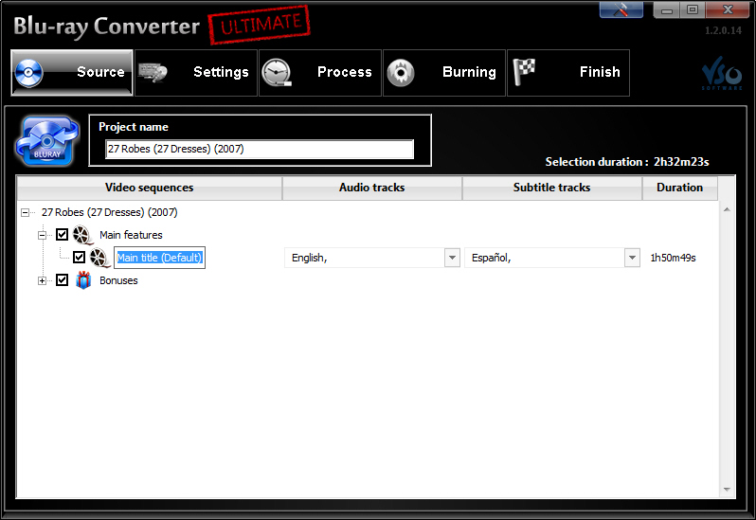756x520 pixels.
Task: Click the Subtitle tracks column header
Action: 552,188
